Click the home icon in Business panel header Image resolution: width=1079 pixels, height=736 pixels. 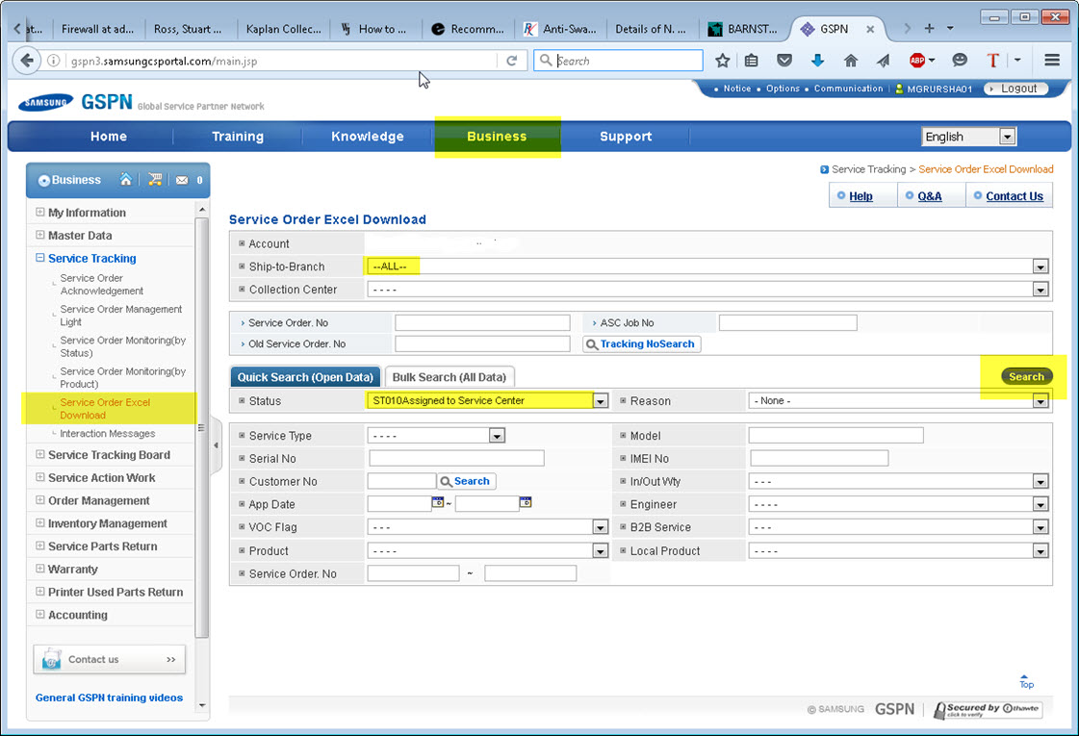pos(126,180)
